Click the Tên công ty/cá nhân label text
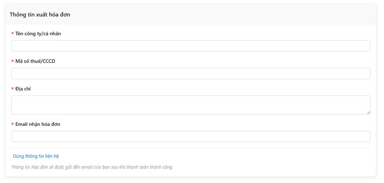The image size is (384, 183). (38, 34)
